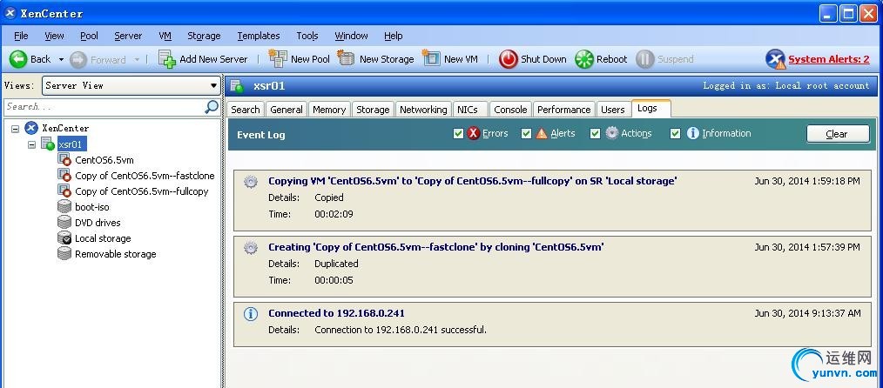This screenshot has width=883, height=388.
Task: Click the CentOS6.5vm stopped VM icon
Action: coord(64,160)
